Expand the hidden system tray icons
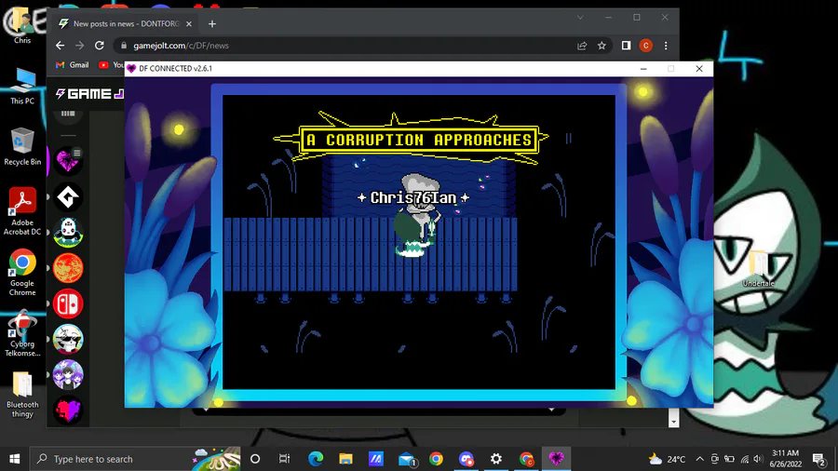 [699, 459]
